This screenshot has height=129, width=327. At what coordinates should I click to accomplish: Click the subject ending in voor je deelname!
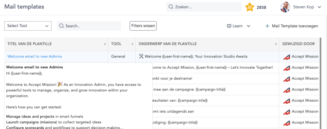173,78
